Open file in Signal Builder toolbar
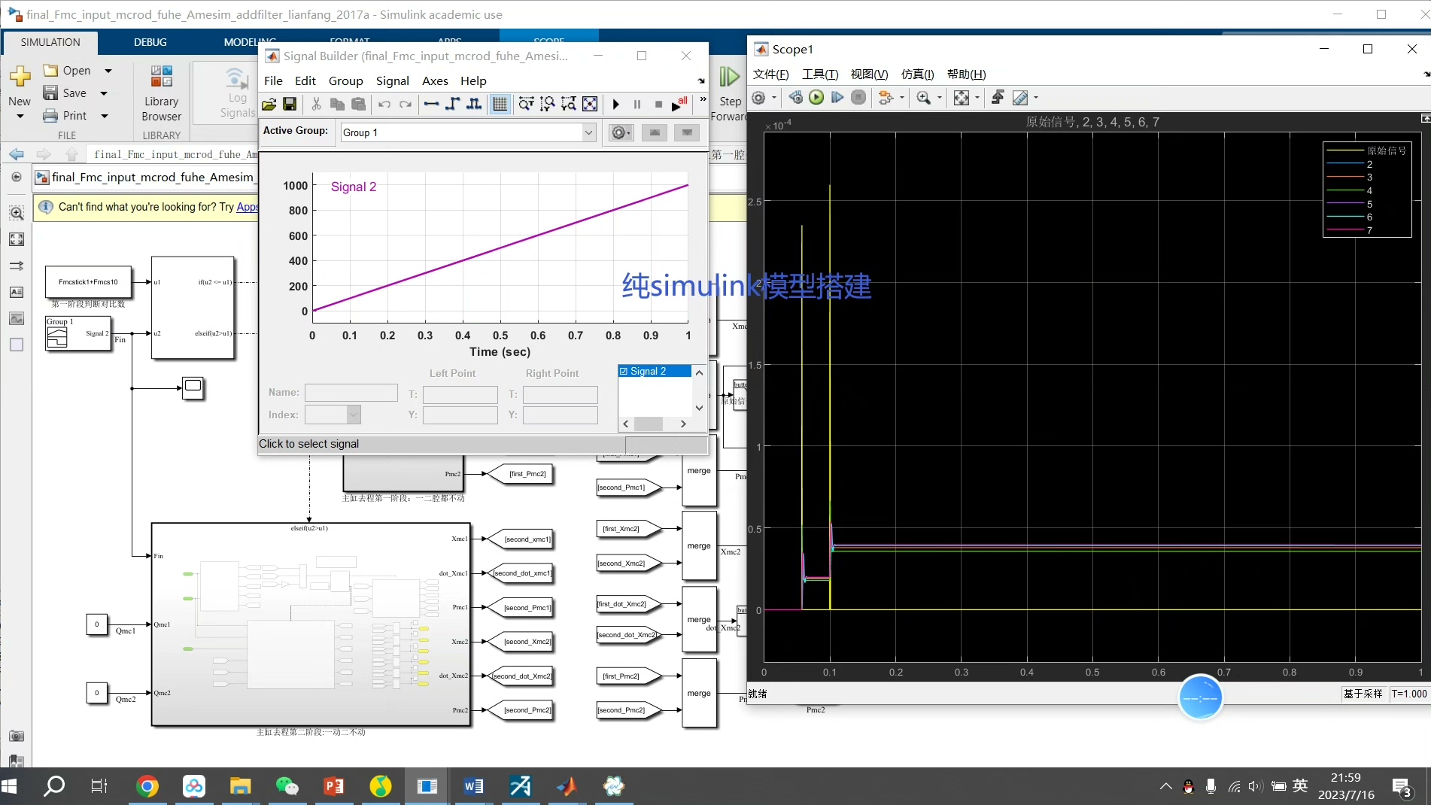Screen dimensions: 1431x805 269,105
